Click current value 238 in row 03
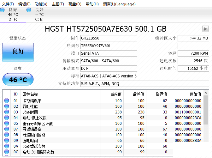Viewport: 212px width, 158px height. click(118, 112)
